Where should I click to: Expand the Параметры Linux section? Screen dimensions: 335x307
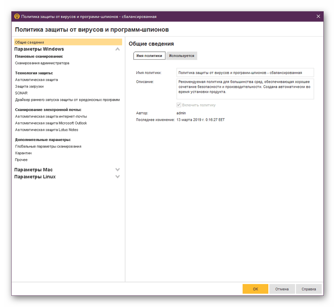(117, 177)
